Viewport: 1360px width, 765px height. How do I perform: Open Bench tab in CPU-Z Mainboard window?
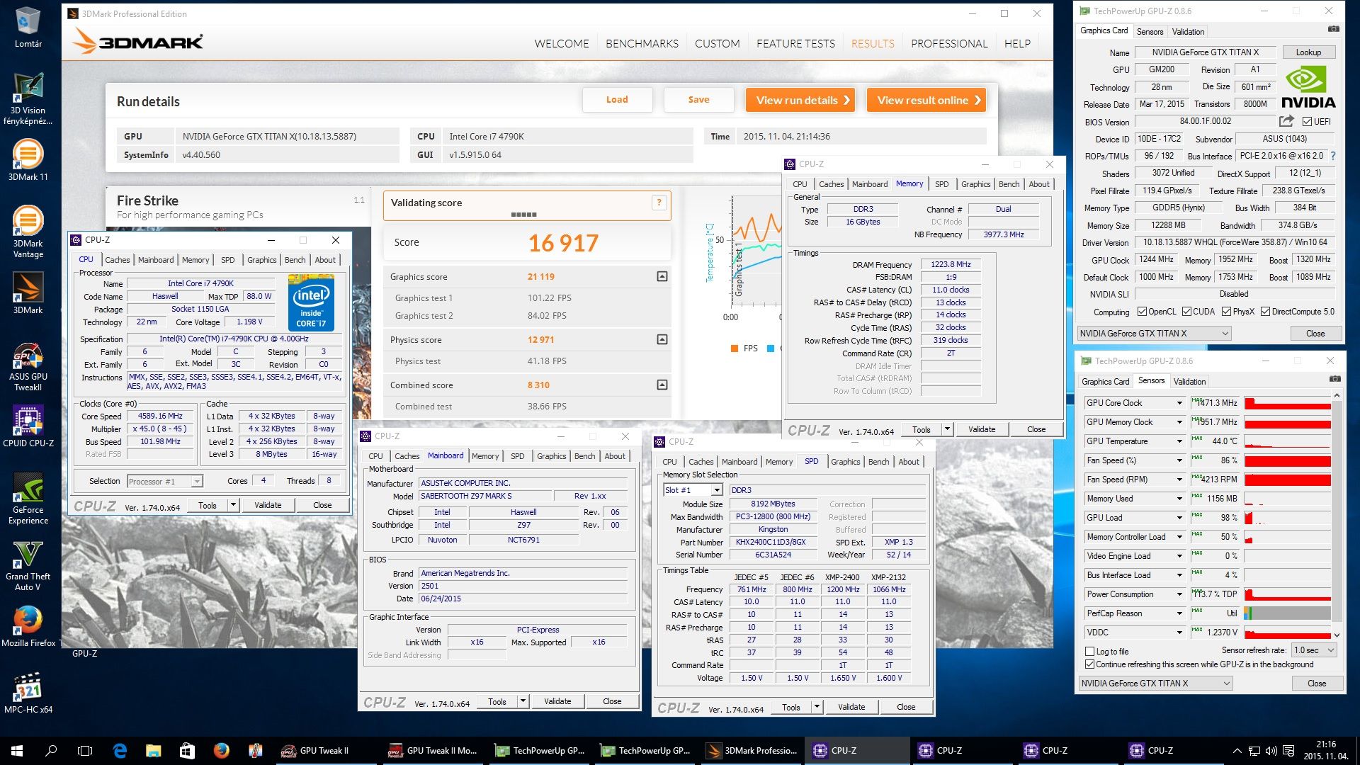(584, 456)
